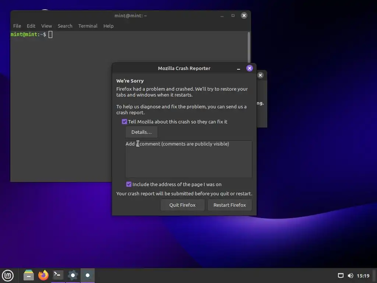Close the window behind Crash Reporter
Image resolution: width=377 pixels, height=283 pixels.
pos(260,75)
